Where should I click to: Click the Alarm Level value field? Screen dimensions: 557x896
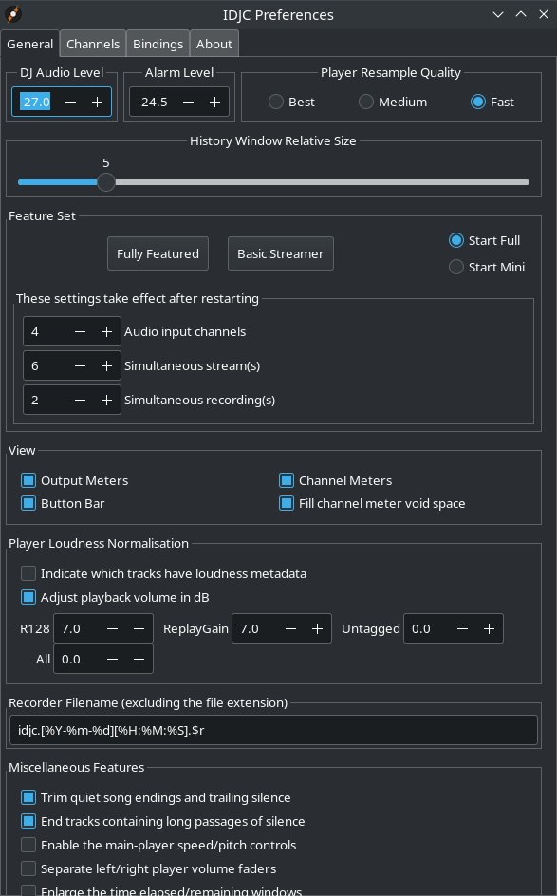point(153,102)
